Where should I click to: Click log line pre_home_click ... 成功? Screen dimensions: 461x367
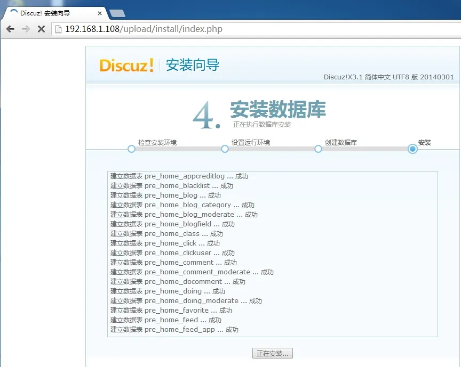click(x=165, y=243)
